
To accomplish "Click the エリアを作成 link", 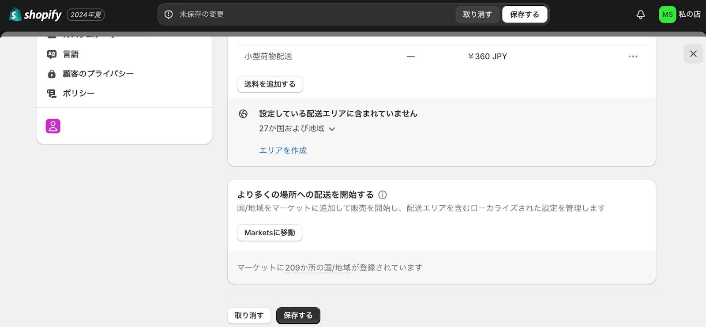I will (x=283, y=150).
